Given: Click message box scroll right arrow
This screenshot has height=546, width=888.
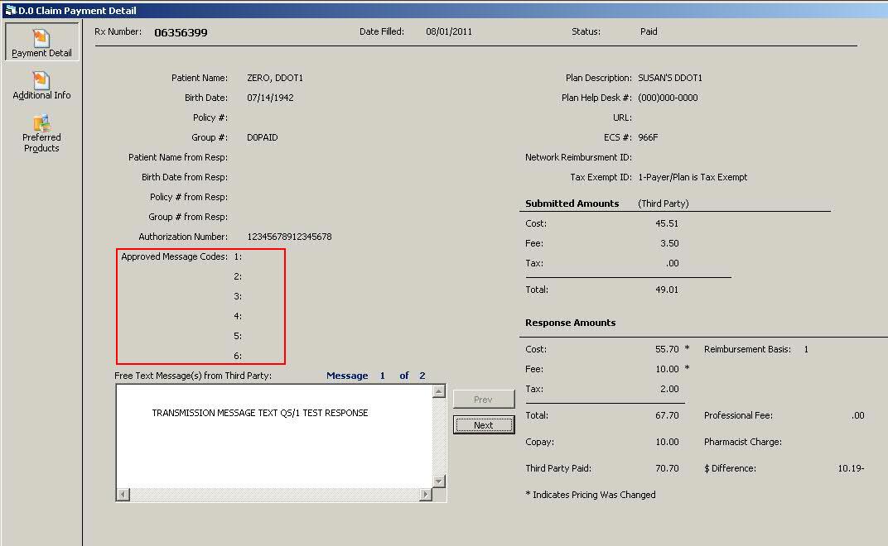Looking at the screenshot, I should [x=425, y=495].
